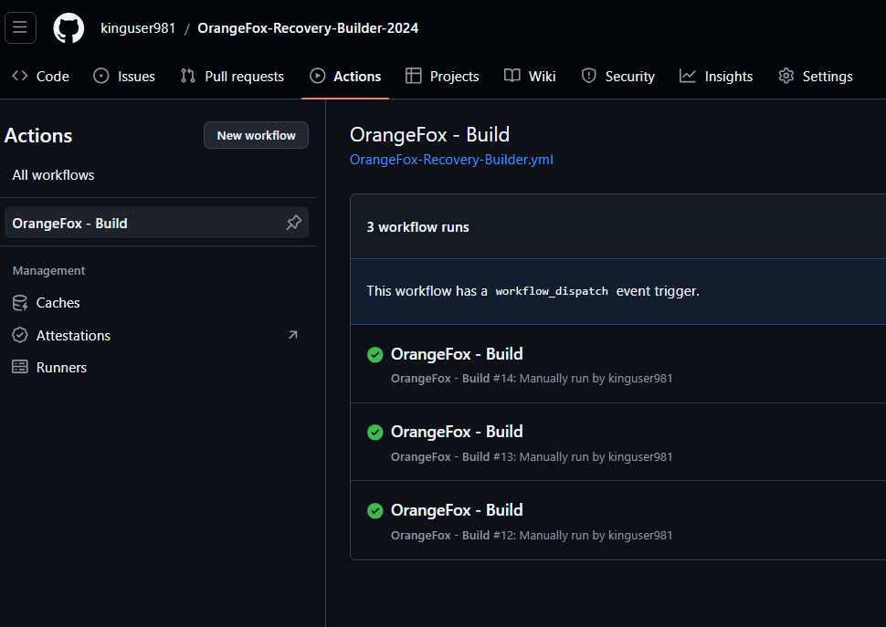Image resolution: width=886 pixels, height=627 pixels.
Task: Open the Pull requests tab
Action: click(232, 76)
